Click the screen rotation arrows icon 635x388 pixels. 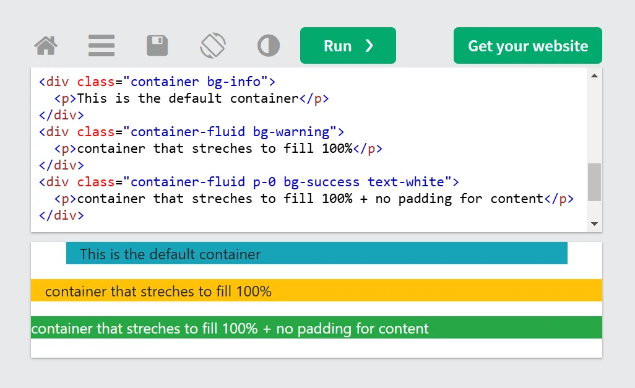[x=213, y=45]
